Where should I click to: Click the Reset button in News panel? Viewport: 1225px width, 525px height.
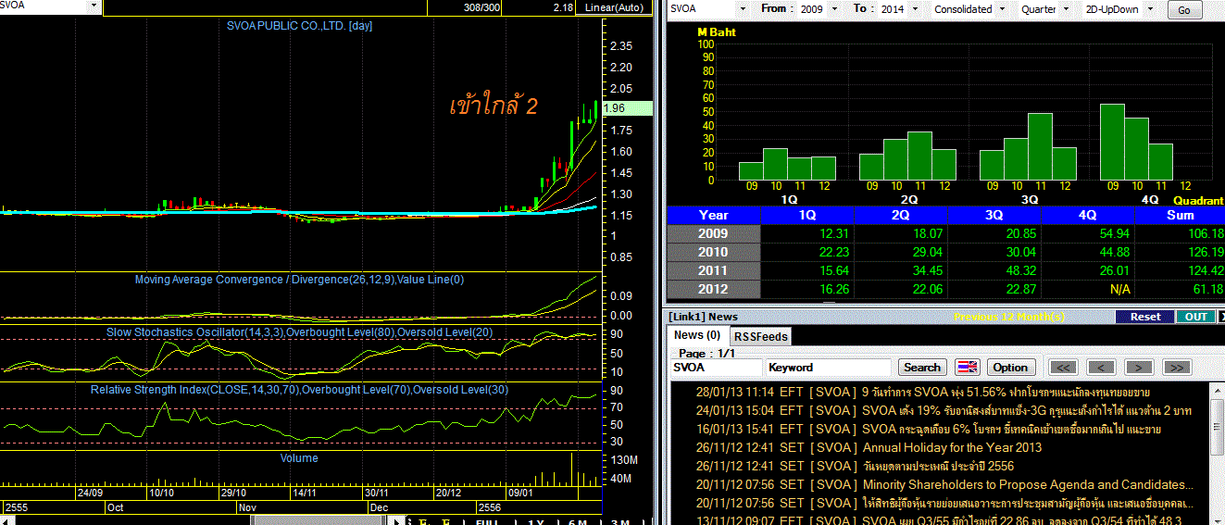pyautogui.click(x=1144, y=317)
